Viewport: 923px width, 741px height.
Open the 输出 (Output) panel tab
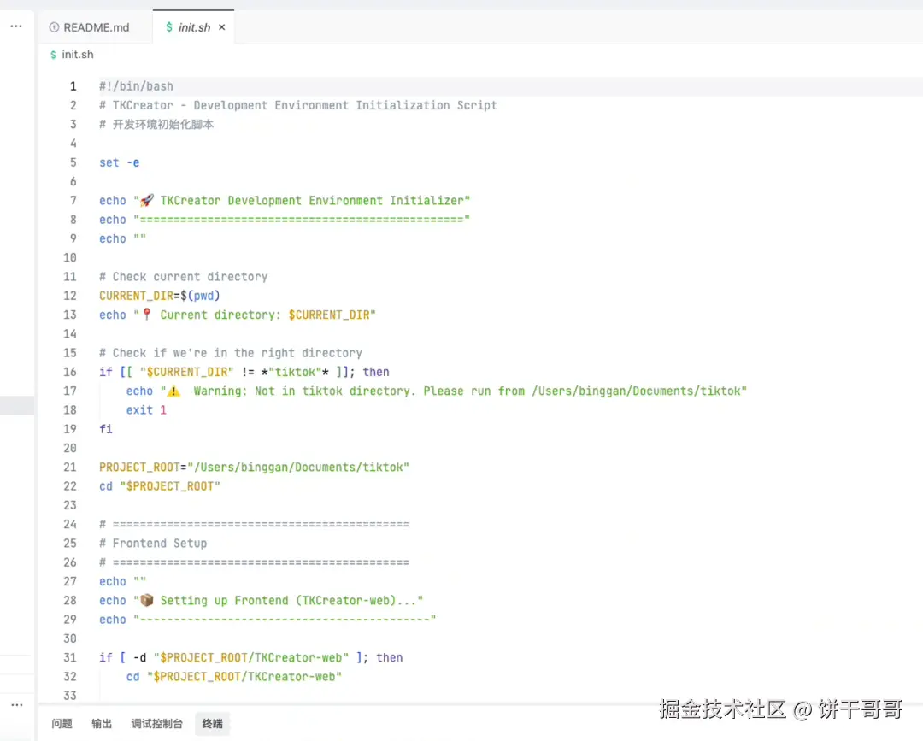(x=102, y=723)
